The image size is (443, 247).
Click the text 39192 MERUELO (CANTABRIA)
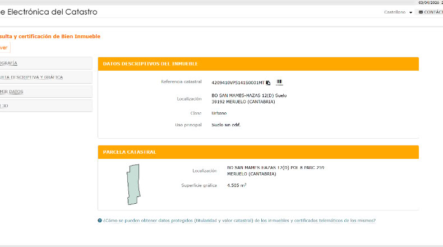tap(243, 102)
